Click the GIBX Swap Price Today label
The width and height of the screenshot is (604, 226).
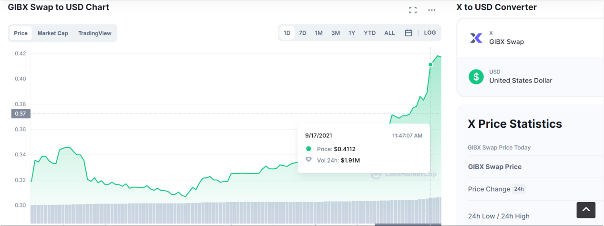[x=499, y=147]
